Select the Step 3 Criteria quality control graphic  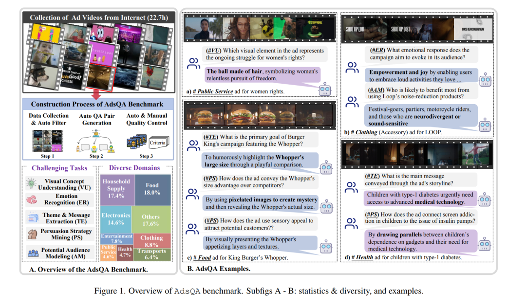(x=148, y=142)
